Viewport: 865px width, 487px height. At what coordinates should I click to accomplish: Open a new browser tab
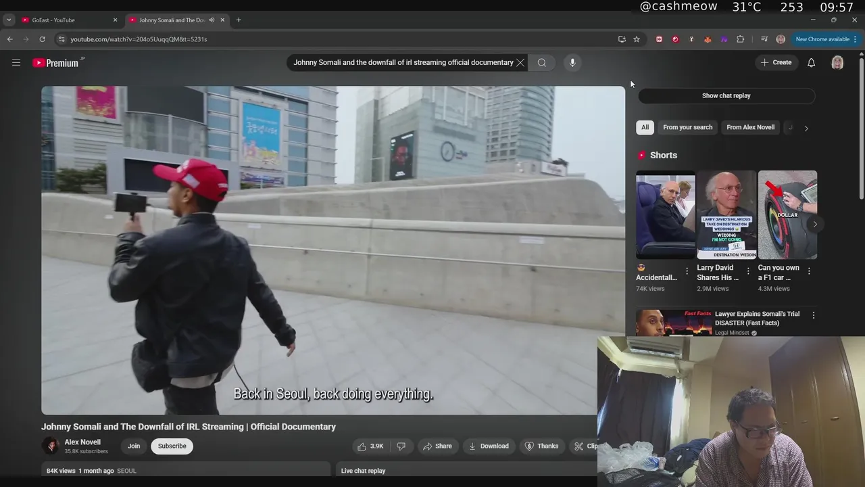coord(239,20)
